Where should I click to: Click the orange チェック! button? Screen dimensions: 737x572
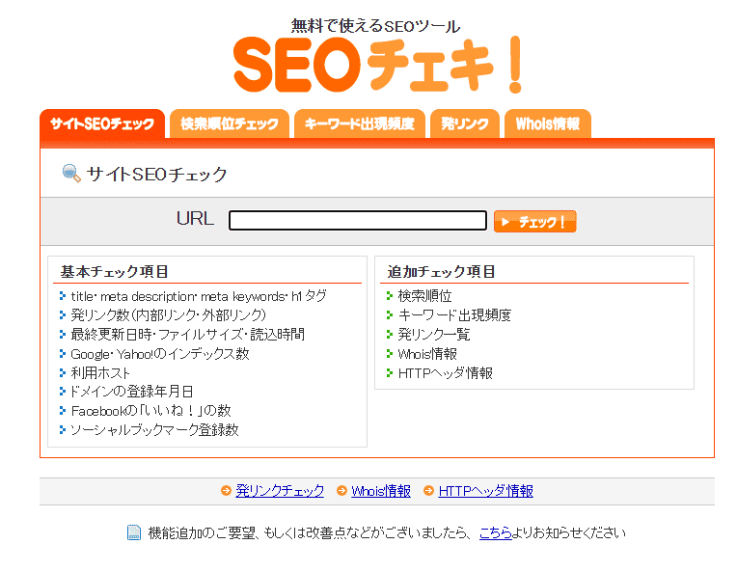pos(534,222)
